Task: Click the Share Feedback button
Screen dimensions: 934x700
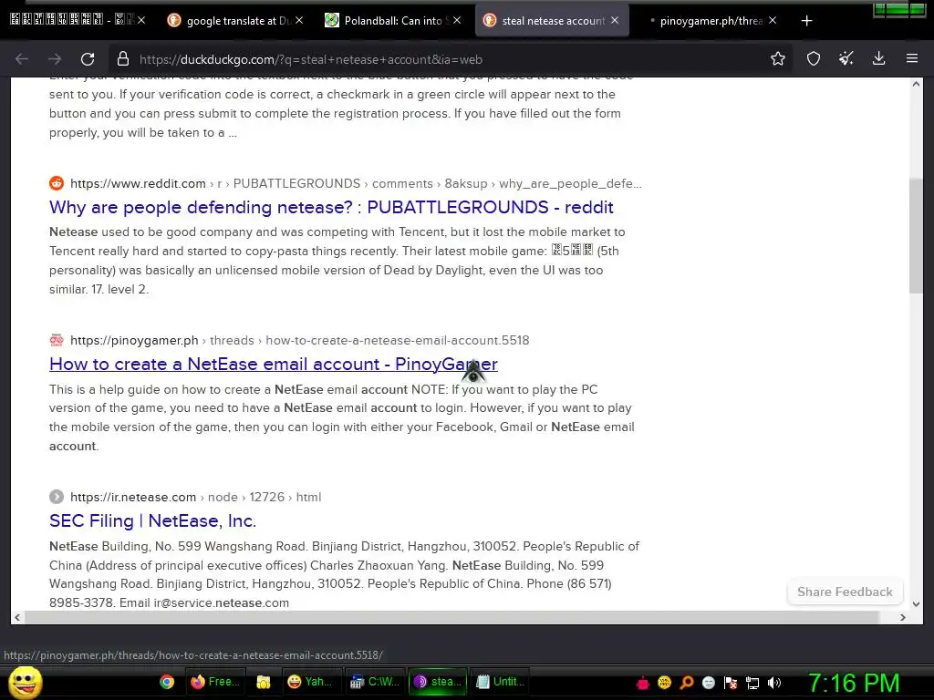Action: pyautogui.click(x=845, y=592)
